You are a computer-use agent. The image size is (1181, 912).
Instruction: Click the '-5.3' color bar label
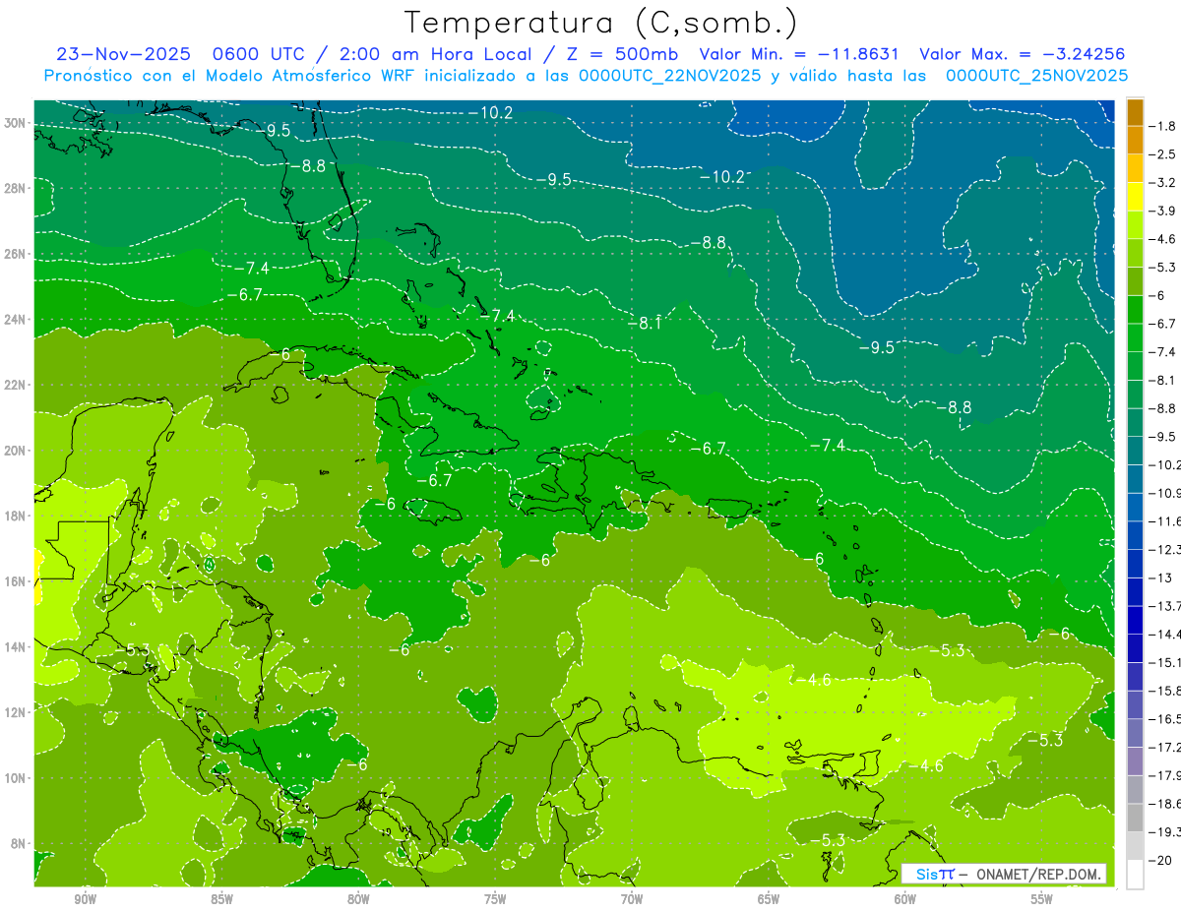pos(1162,268)
